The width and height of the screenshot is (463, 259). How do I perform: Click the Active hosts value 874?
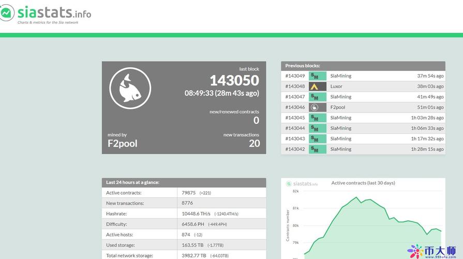186,235
